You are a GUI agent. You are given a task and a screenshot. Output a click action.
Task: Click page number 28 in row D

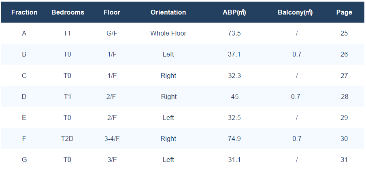click(345, 97)
